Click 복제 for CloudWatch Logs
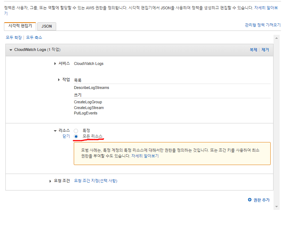Image resolution: width=295 pixels, height=226 pixels. click(x=253, y=50)
